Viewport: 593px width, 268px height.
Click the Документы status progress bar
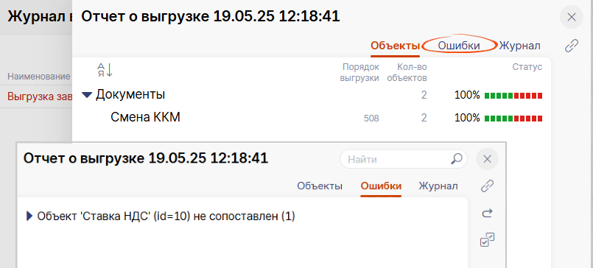[x=513, y=96]
